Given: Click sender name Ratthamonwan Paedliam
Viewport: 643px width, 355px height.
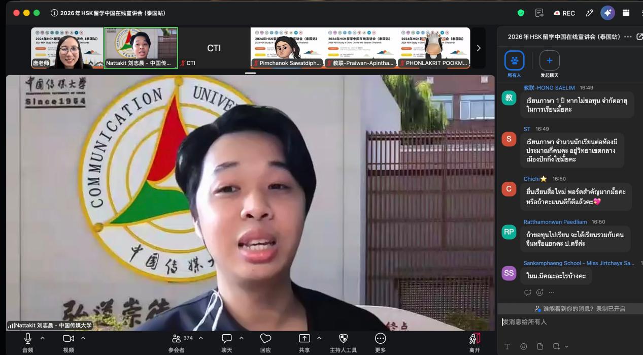Looking at the screenshot, I should (555, 222).
